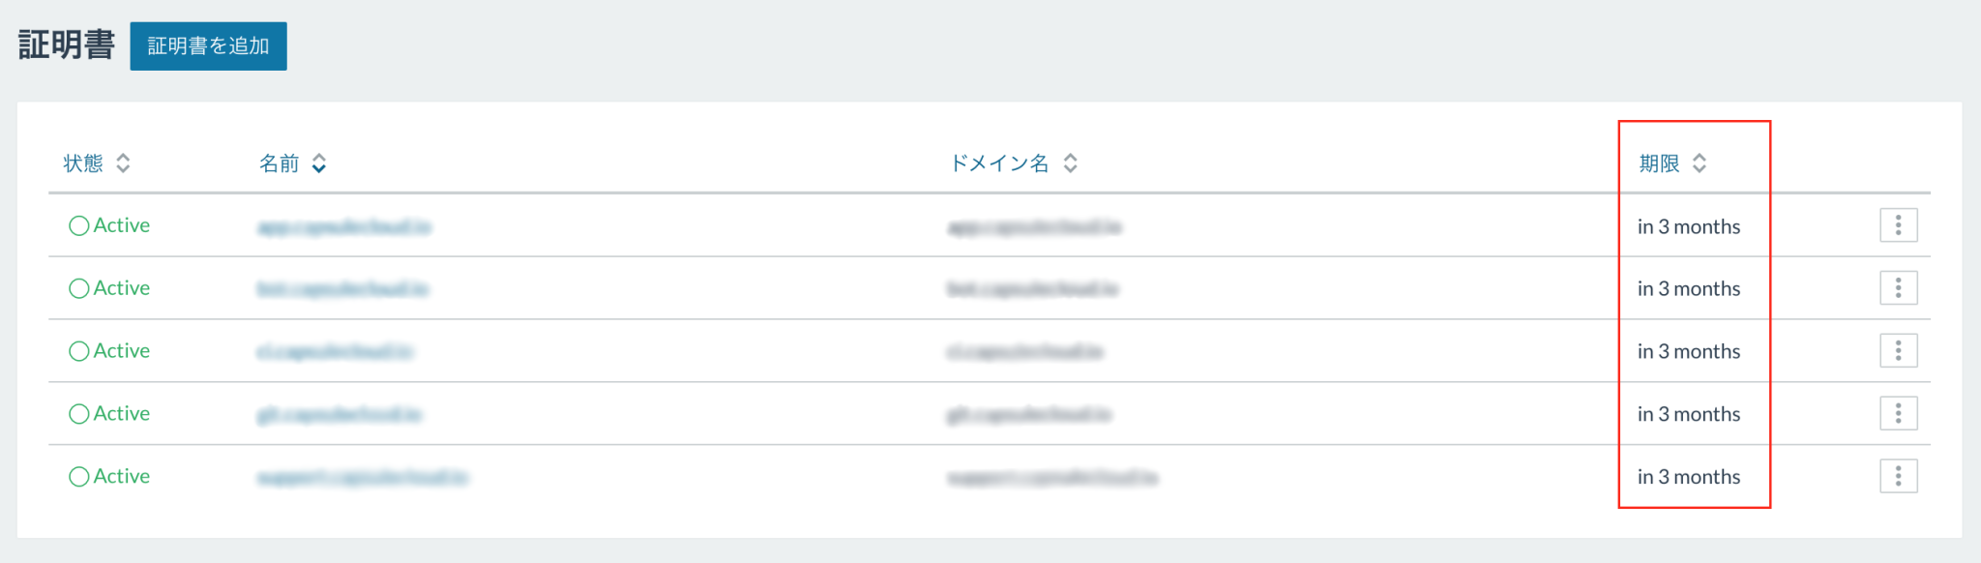Sort the table by the 状態 column
Viewport: 1981px width, 563px height.
click(x=123, y=163)
